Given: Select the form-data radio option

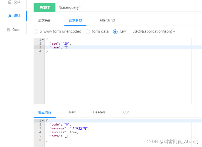Looking at the screenshot, I should pyautogui.click(x=88, y=32).
